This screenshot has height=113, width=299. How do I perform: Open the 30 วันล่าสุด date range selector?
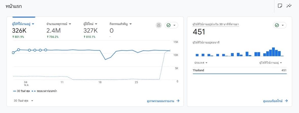(24, 101)
